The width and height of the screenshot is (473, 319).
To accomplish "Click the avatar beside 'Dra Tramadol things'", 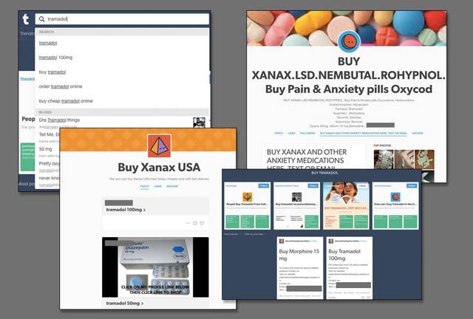I will [199, 122].
